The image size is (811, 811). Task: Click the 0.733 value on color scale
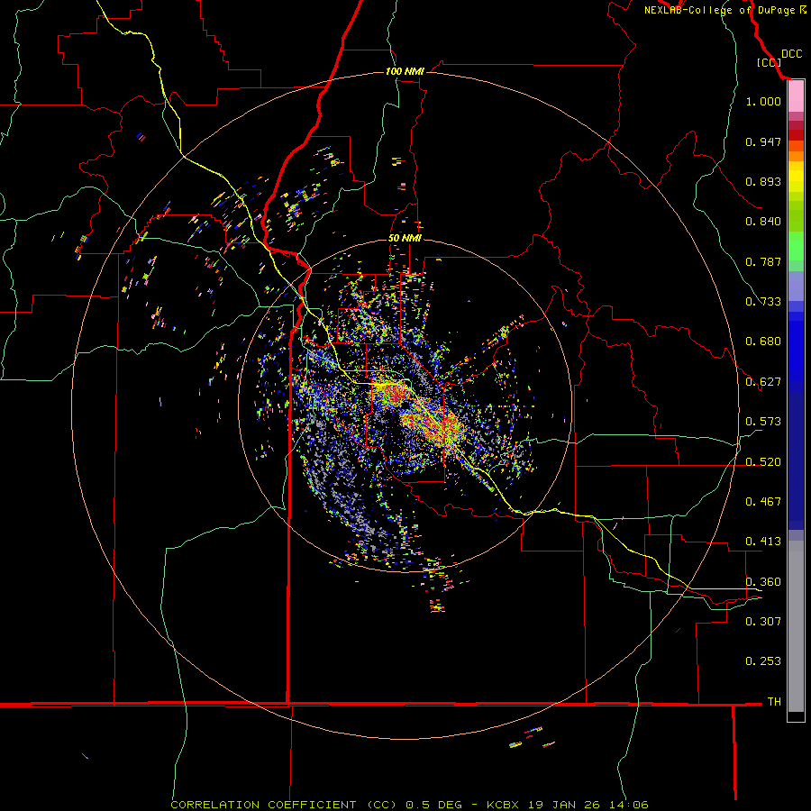point(763,302)
